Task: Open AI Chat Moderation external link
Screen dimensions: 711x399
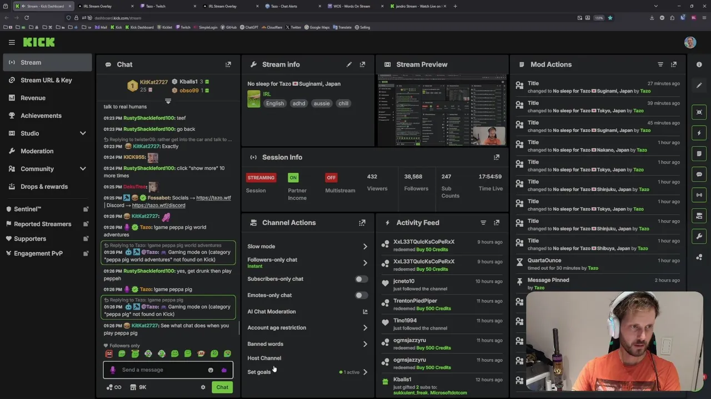Action: pyautogui.click(x=365, y=312)
